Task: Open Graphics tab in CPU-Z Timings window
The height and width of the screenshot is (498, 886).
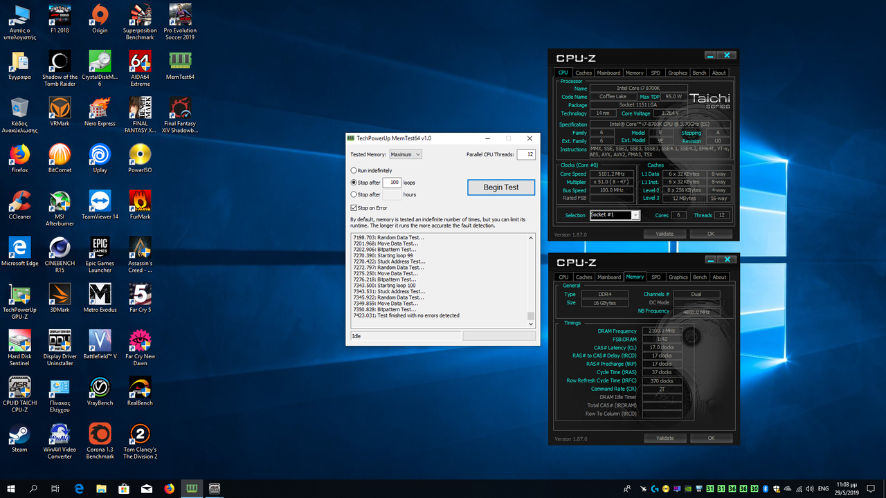Action: tap(678, 277)
